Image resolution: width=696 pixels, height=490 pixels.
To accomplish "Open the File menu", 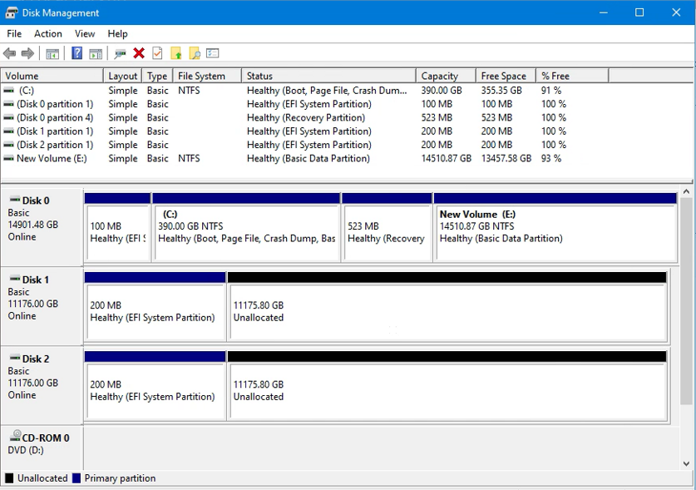I will coord(13,34).
